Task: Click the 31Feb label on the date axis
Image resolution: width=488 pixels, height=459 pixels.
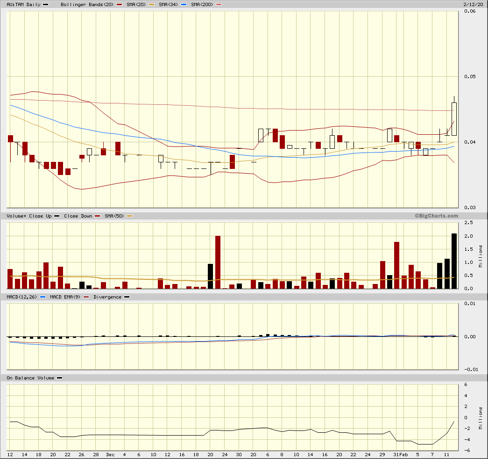Action: 401,455
